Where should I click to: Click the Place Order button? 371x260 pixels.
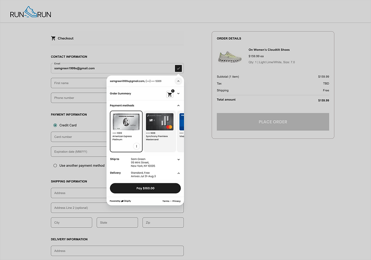[273, 122]
